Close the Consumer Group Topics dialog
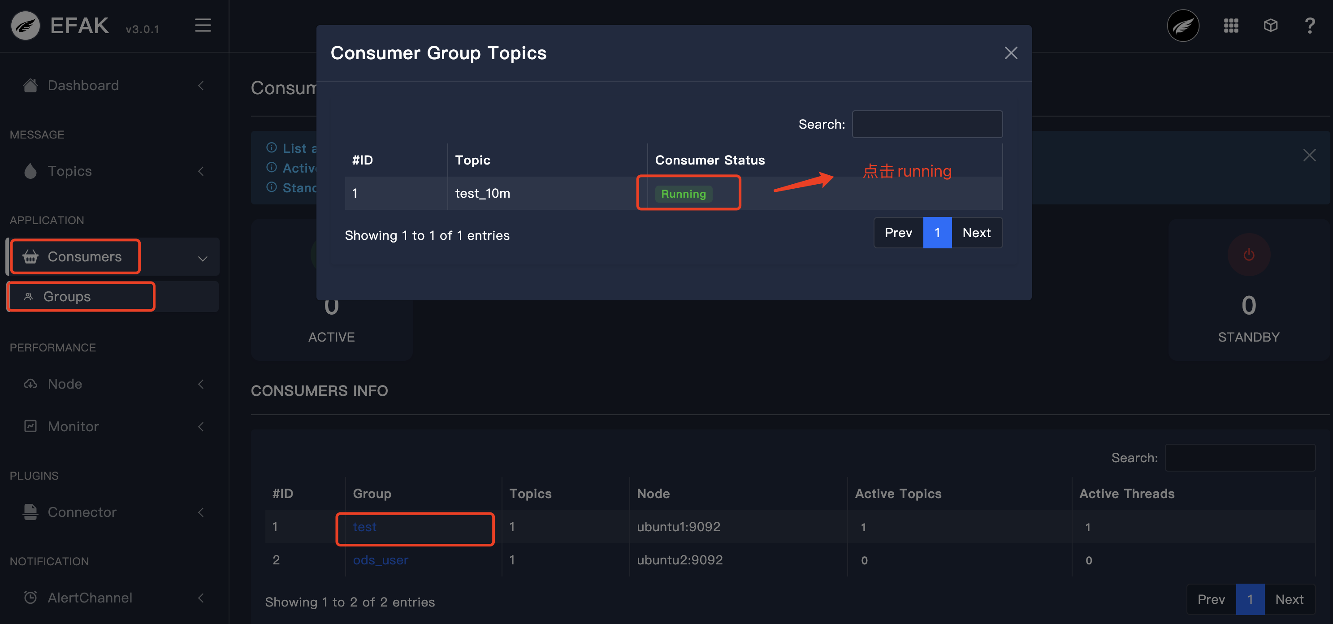 click(1011, 53)
